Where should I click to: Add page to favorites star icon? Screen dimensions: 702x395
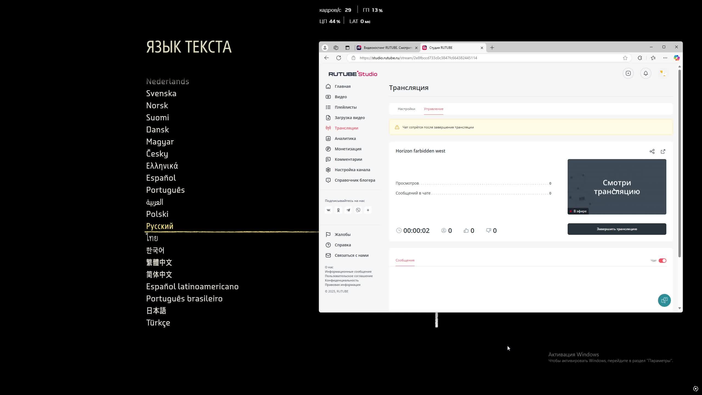(625, 58)
